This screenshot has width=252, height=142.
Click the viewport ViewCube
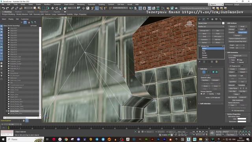pos(189,24)
